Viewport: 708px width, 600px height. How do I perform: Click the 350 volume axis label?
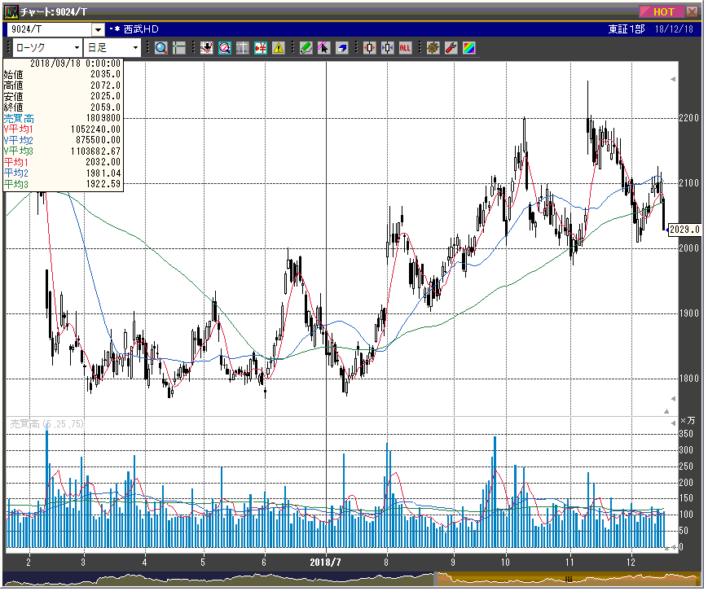click(686, 434)
